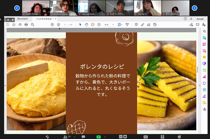Click the page number input field
The height and width of the screenshot is (139, 210).
(x=65, y=25)
